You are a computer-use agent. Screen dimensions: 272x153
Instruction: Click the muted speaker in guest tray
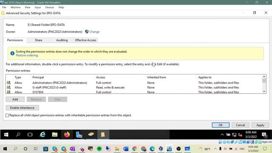click(x=240, y=135)
